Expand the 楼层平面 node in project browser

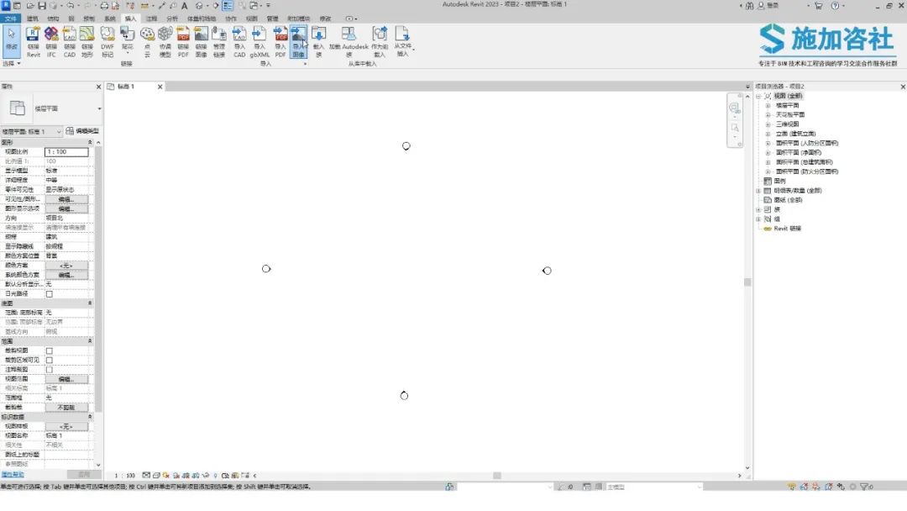click(768, 106)
